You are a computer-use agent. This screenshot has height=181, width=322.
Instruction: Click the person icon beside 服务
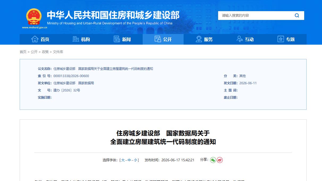199,39
